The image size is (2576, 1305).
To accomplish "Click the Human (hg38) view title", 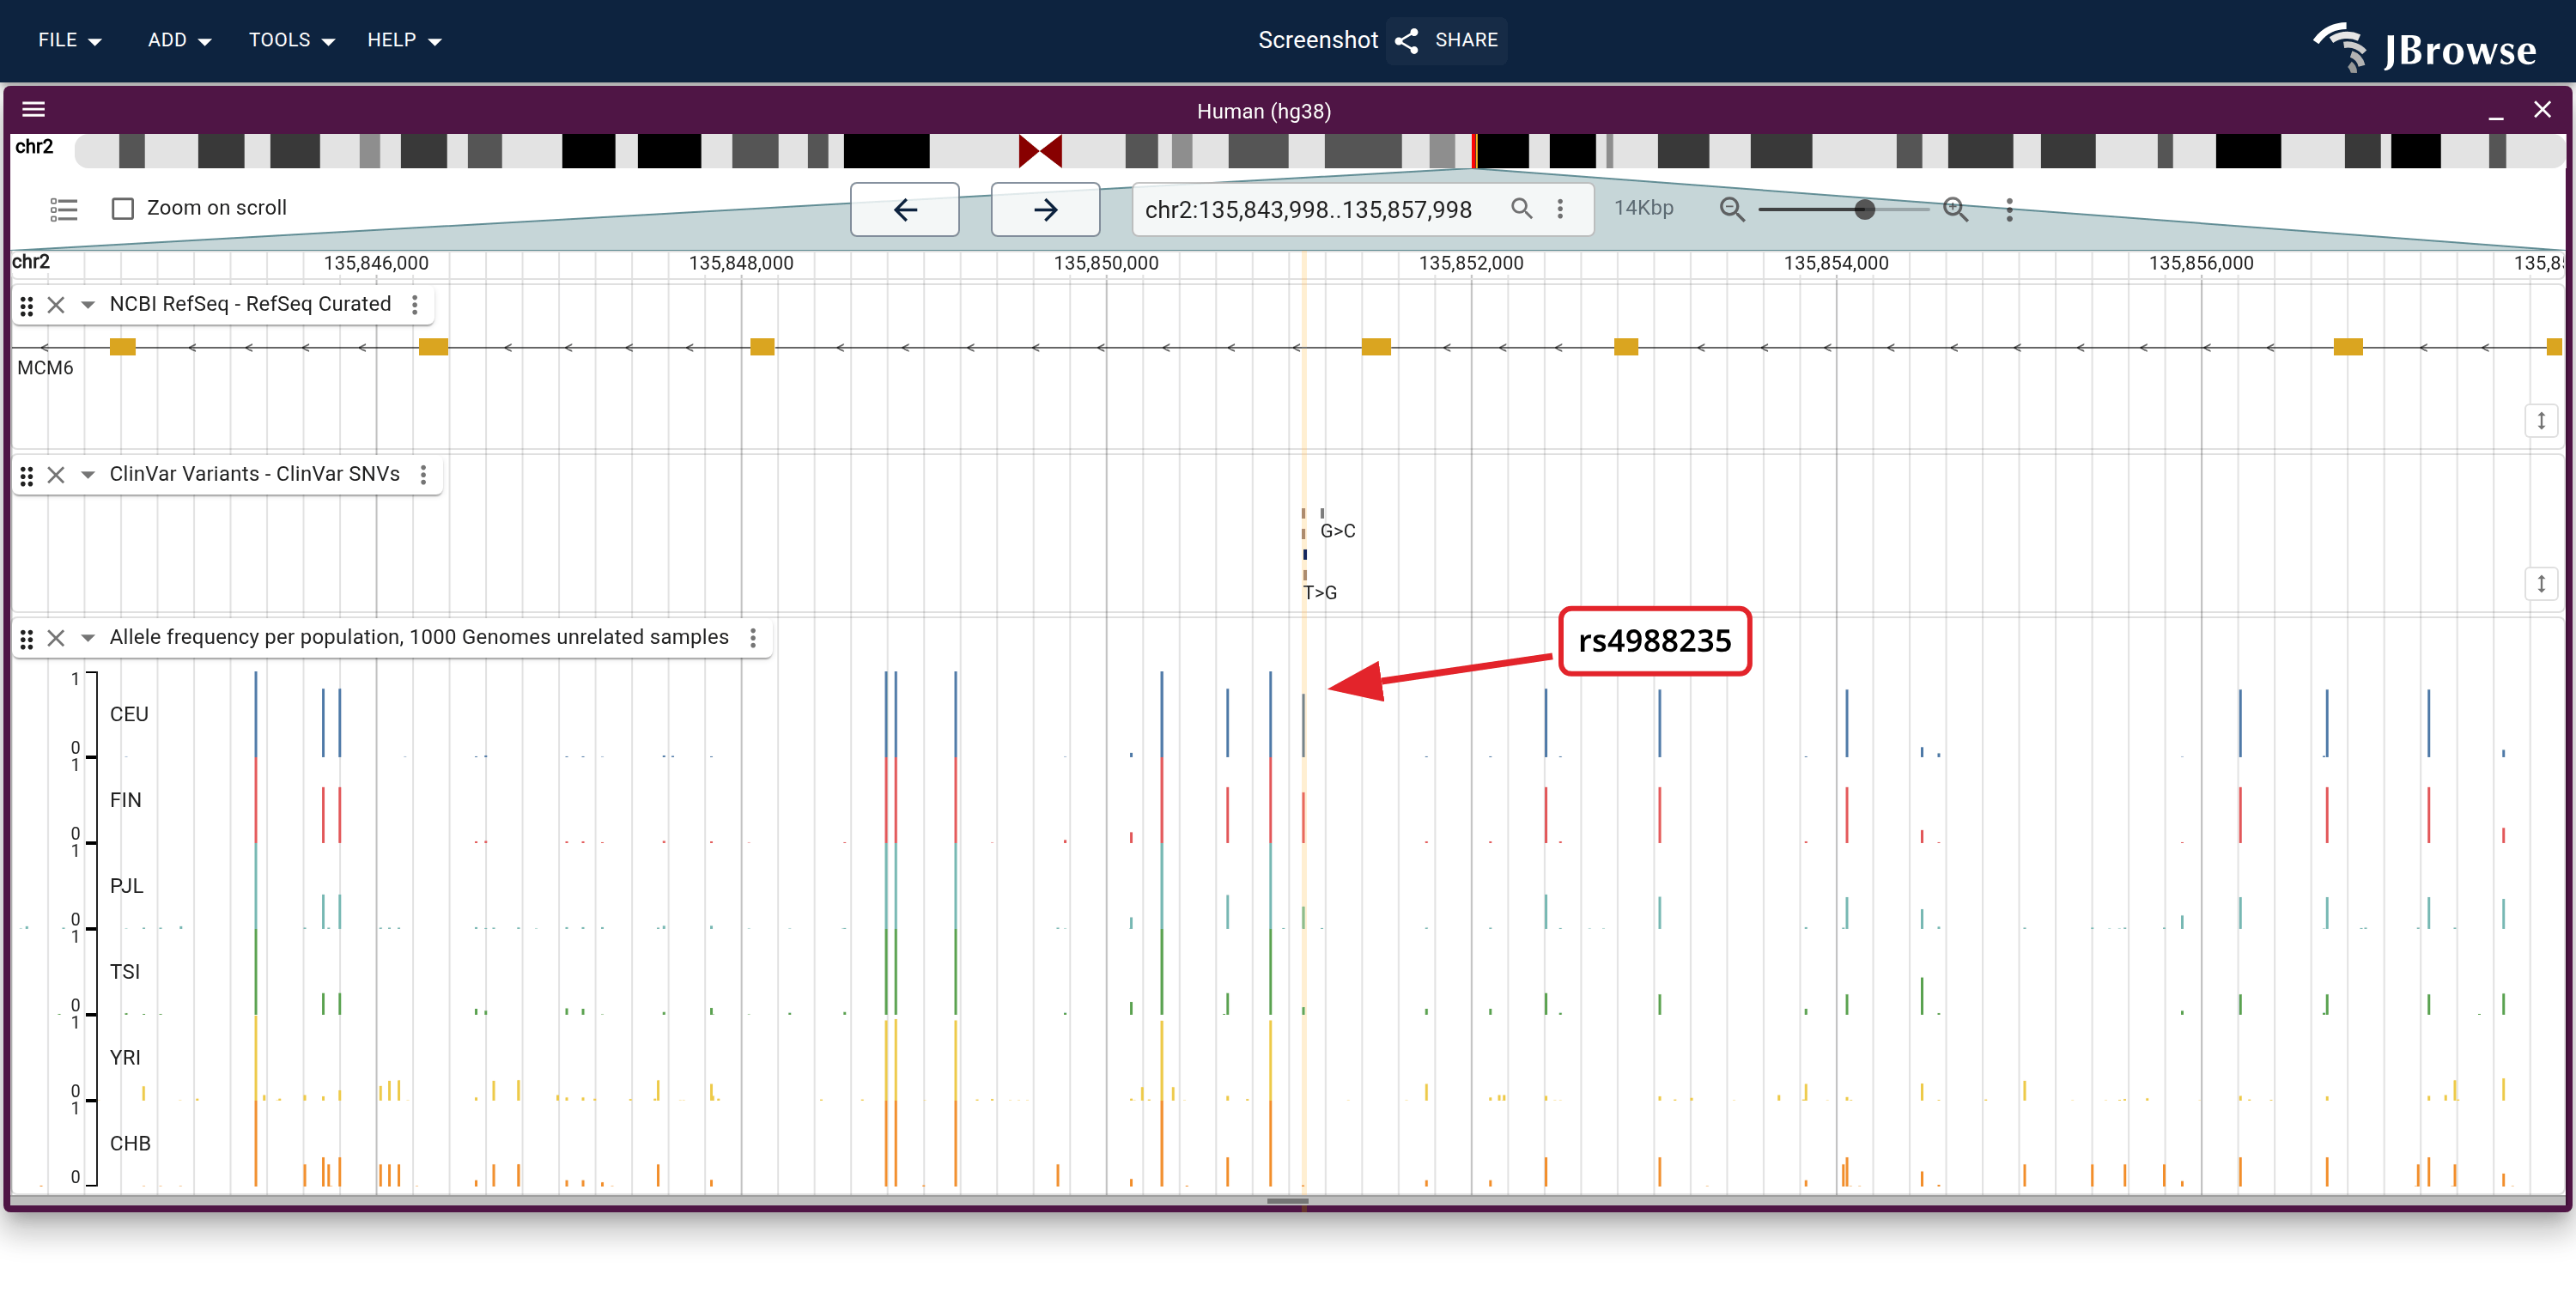I will click(1264, 111).
